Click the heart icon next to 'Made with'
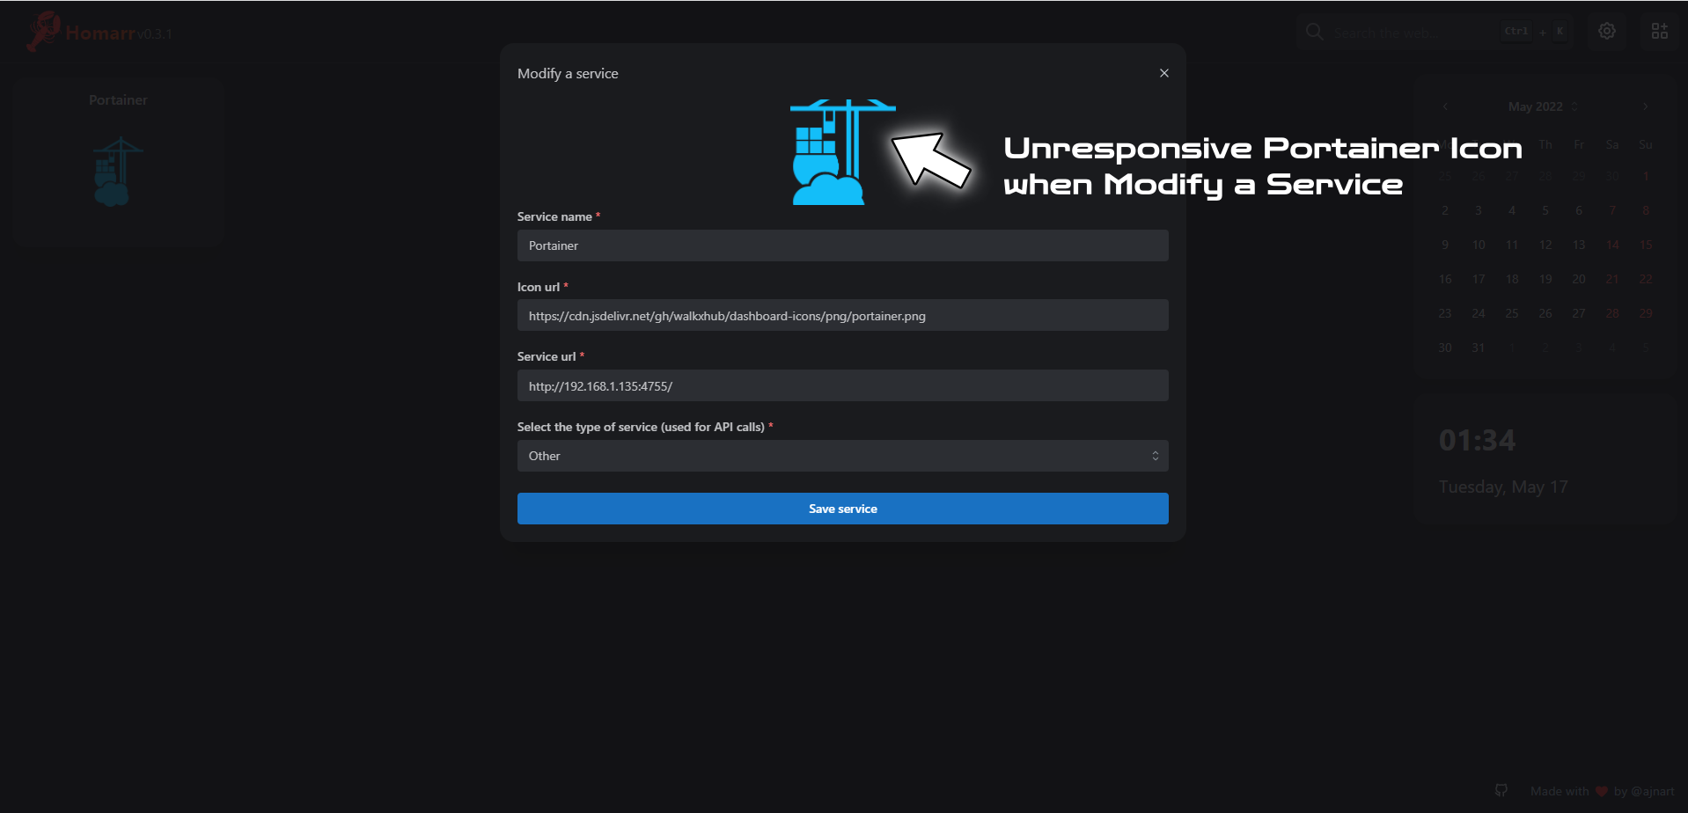 click(x=1602, y=790)
